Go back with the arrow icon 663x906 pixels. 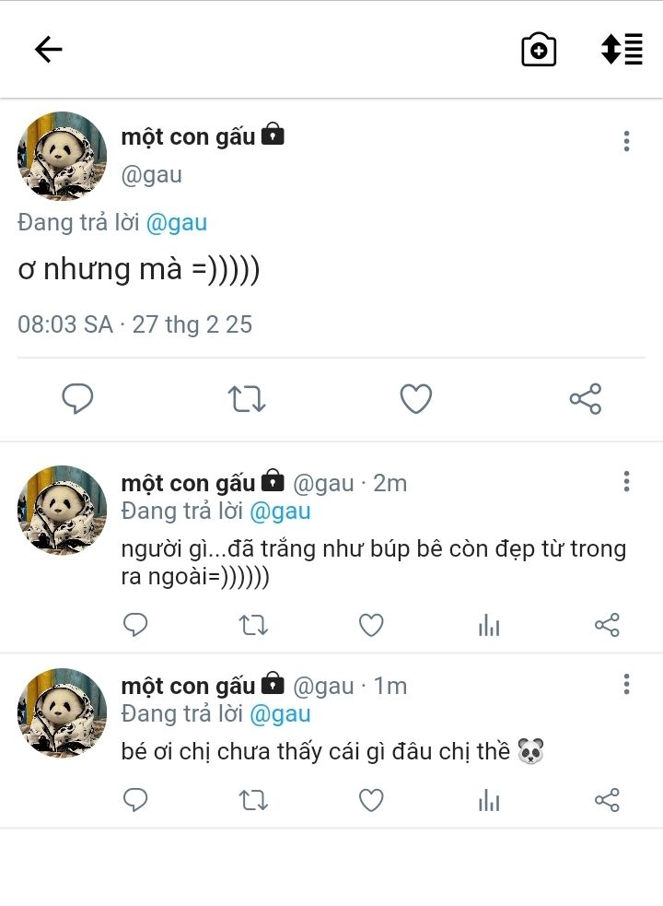(x=49, y=49)
